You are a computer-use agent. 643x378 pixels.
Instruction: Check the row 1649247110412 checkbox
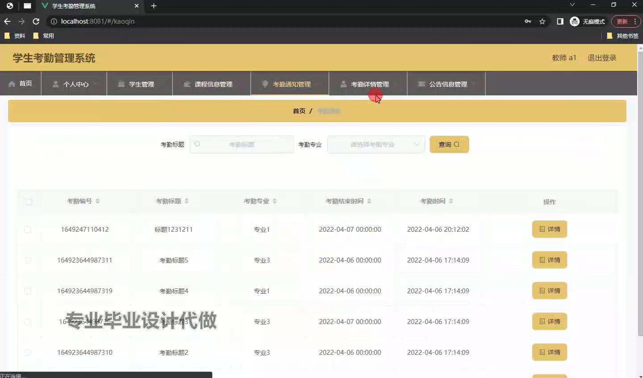28,230
